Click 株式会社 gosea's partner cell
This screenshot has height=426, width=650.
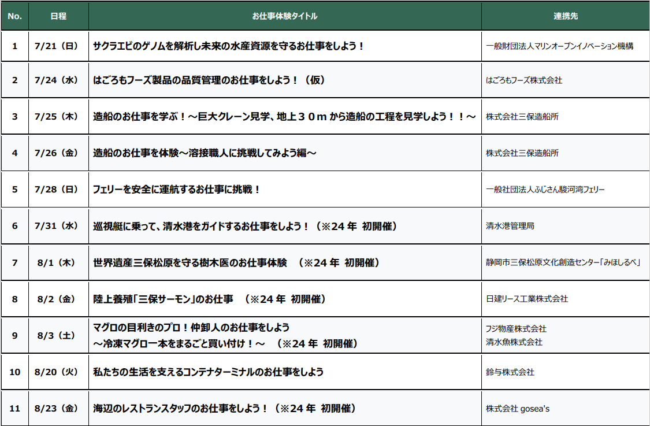(x=566, y=409)
